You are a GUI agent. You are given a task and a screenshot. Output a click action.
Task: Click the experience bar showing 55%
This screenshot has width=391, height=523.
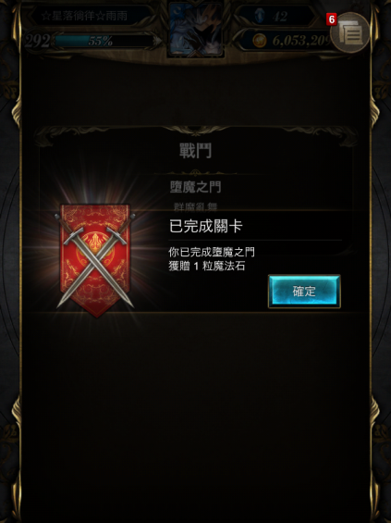(104, 41)
